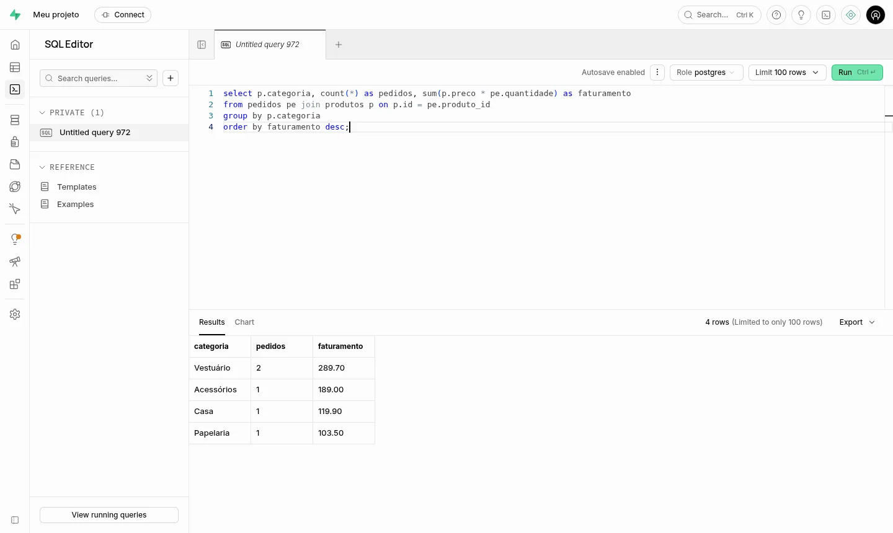Open sort options in search queries field
Screen dimensions: 893x533
(149, 78)
